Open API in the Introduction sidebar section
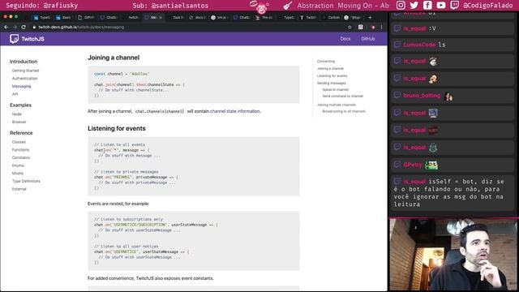Screen dimensions: 519x292 tap(15, 94)
